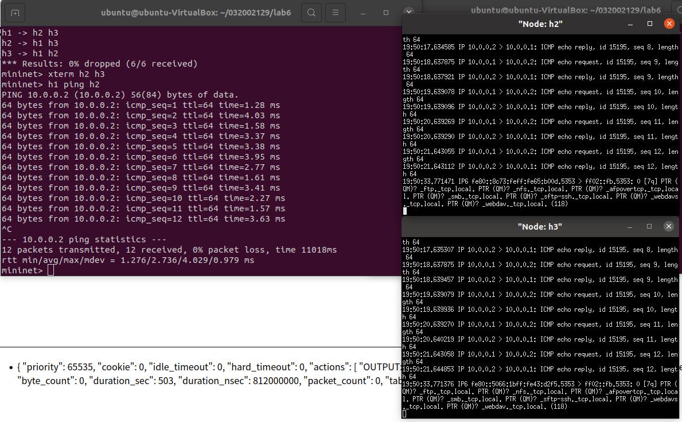Screen dimensions: 682x422
Task: Click the "Results: 0% dropped" line
Action: coord(100,64)
